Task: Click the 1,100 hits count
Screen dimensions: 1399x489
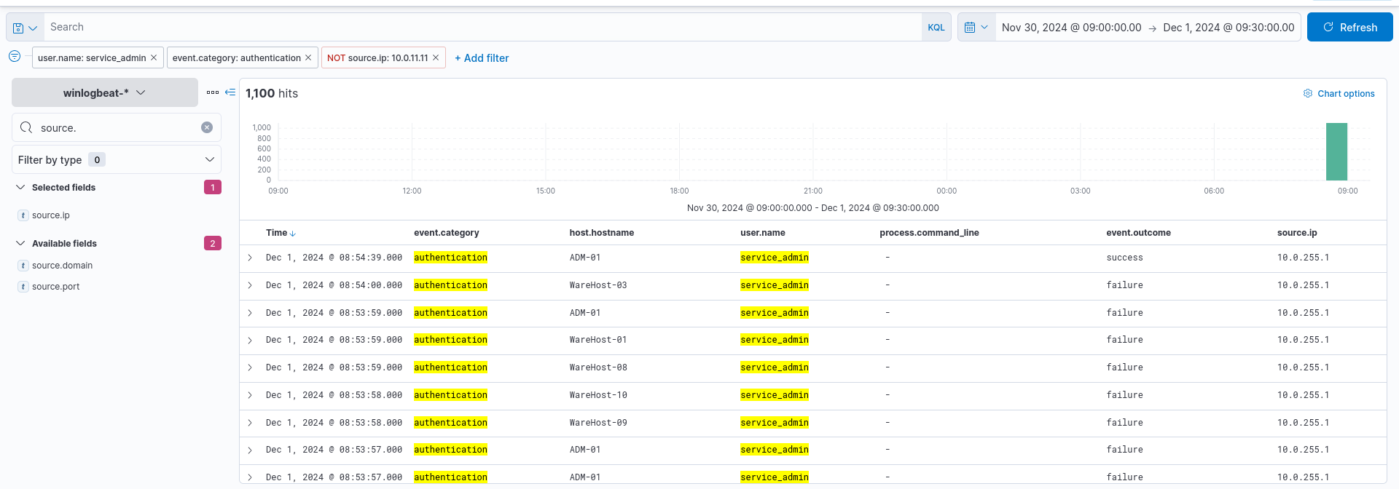Action: 272,93
